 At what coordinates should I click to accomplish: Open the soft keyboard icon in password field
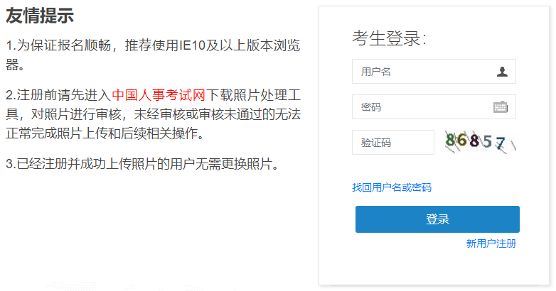(x=500, y=107)
